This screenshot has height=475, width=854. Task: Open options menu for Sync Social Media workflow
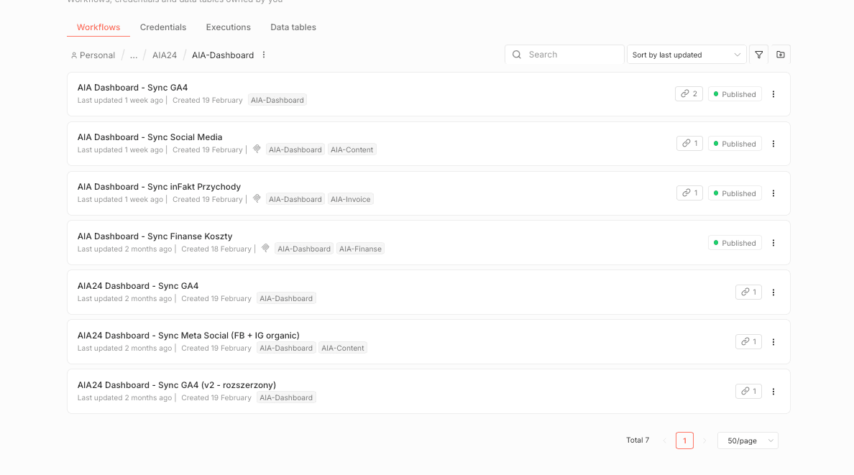773,144
